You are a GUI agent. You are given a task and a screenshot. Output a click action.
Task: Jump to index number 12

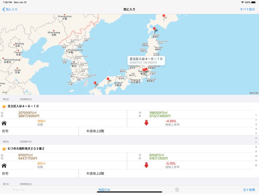click(x=256, y=165)
